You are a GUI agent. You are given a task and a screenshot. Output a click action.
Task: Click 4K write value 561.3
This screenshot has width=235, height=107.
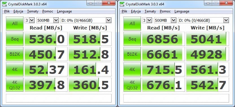pyautogui.click(x=208, y=69)
